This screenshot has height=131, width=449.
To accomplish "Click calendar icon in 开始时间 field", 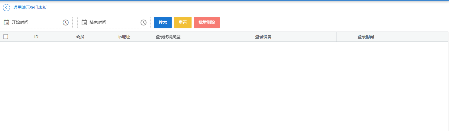I will pyautogui.click(x=6, y=23).
